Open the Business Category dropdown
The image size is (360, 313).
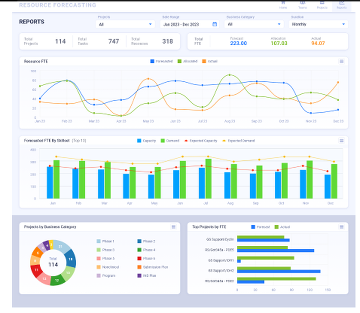click(x=254, y=24)
